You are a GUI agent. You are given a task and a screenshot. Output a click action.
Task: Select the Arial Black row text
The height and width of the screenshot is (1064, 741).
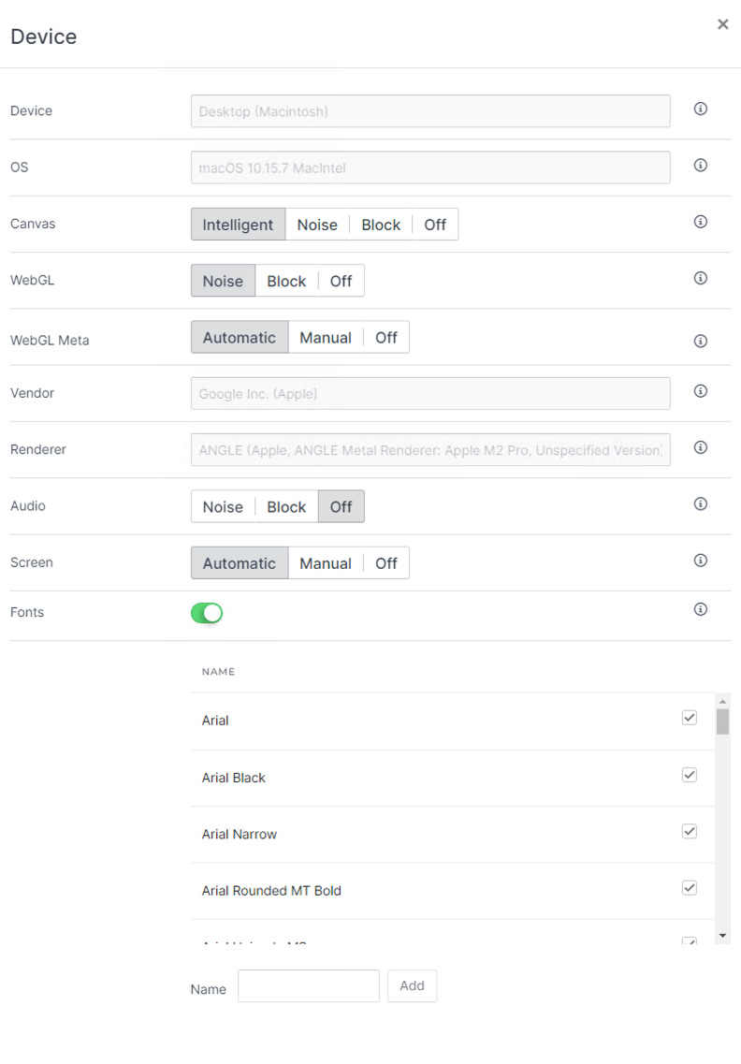(233, 778)
